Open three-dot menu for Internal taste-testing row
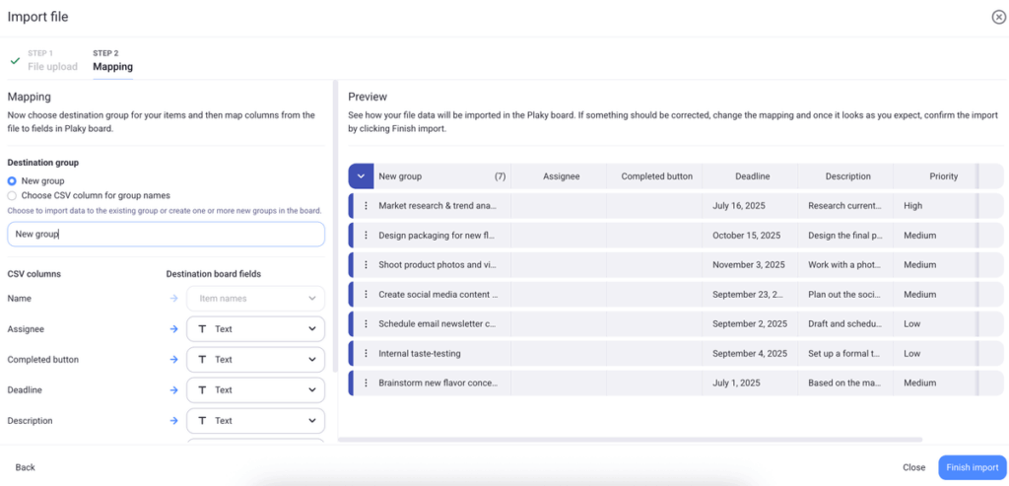This screenshot has width=1009, height=486. tap(366, 353)
